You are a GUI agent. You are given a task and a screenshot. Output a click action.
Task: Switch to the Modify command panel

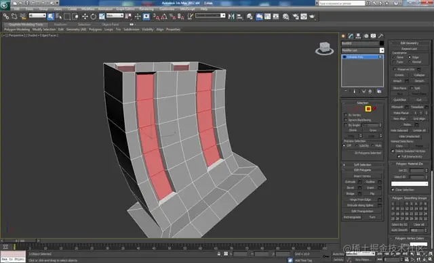click(351, 36)
